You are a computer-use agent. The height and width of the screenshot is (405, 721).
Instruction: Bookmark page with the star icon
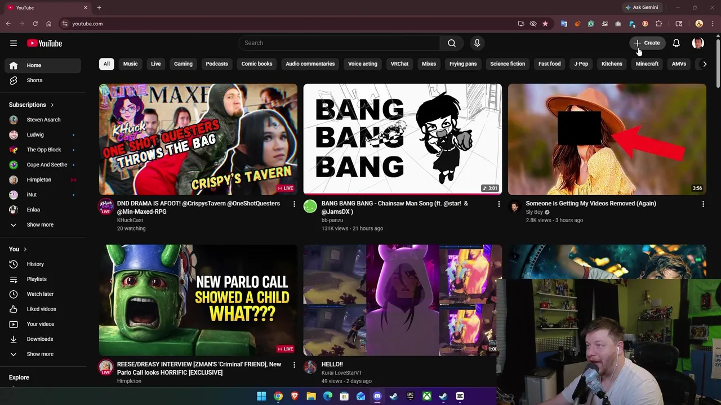(545, 24)
